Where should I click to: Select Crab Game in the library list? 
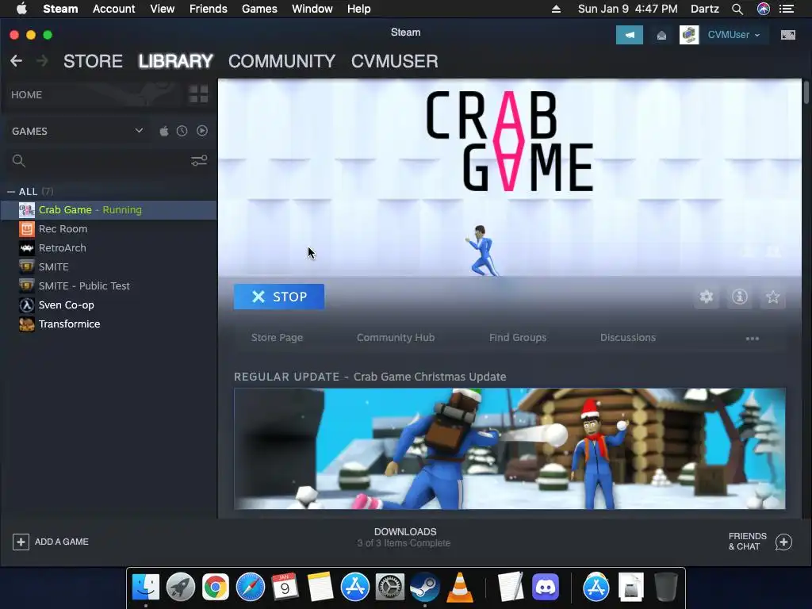click(109, 209)
